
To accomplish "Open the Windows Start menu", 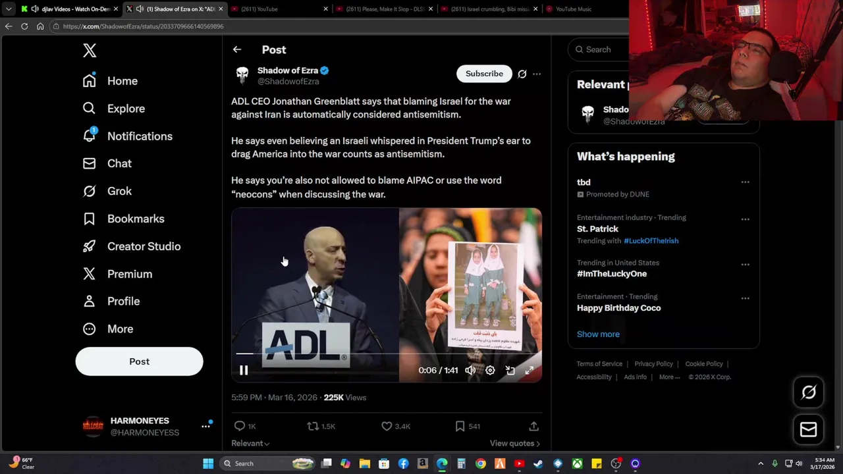I will pyautogui.click(x=208, y=463).
